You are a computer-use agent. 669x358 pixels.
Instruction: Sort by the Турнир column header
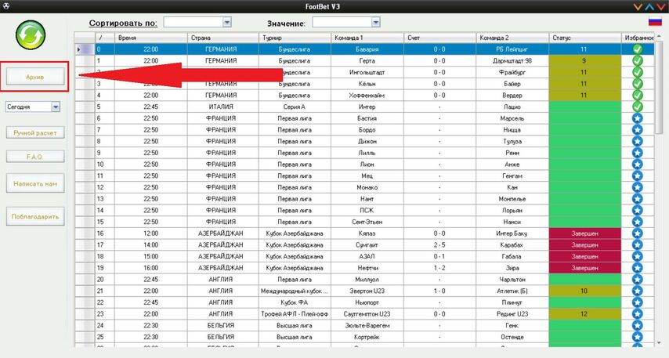point(295,38)
